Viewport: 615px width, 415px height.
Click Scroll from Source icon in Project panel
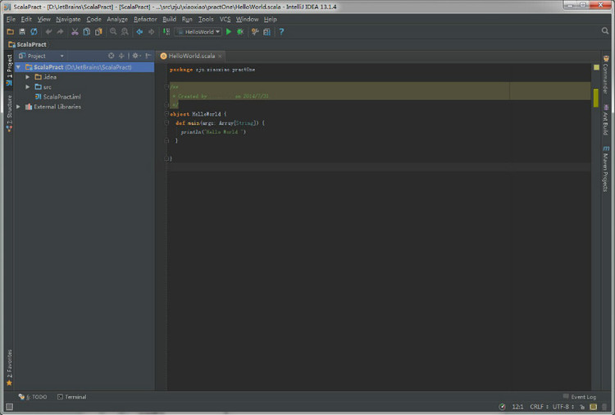[111, 56]
